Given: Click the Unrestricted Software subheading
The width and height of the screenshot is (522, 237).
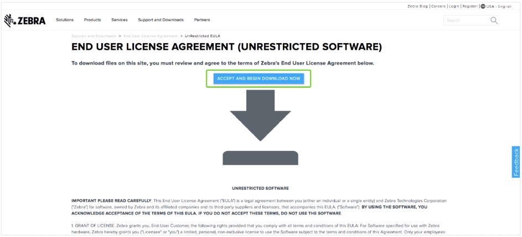Looking at the screenshot, I should (260, 188).
